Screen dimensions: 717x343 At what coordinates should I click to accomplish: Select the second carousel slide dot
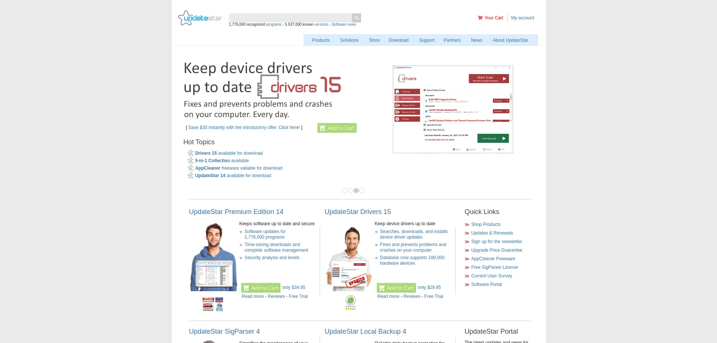pyautogui.click(x=351, y=191)
